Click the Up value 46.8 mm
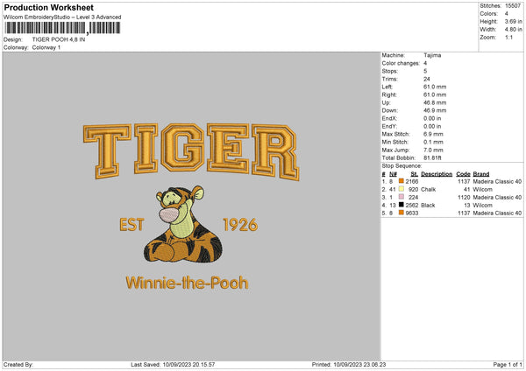This screenshot has width=526, height=371. pos(435,102)
